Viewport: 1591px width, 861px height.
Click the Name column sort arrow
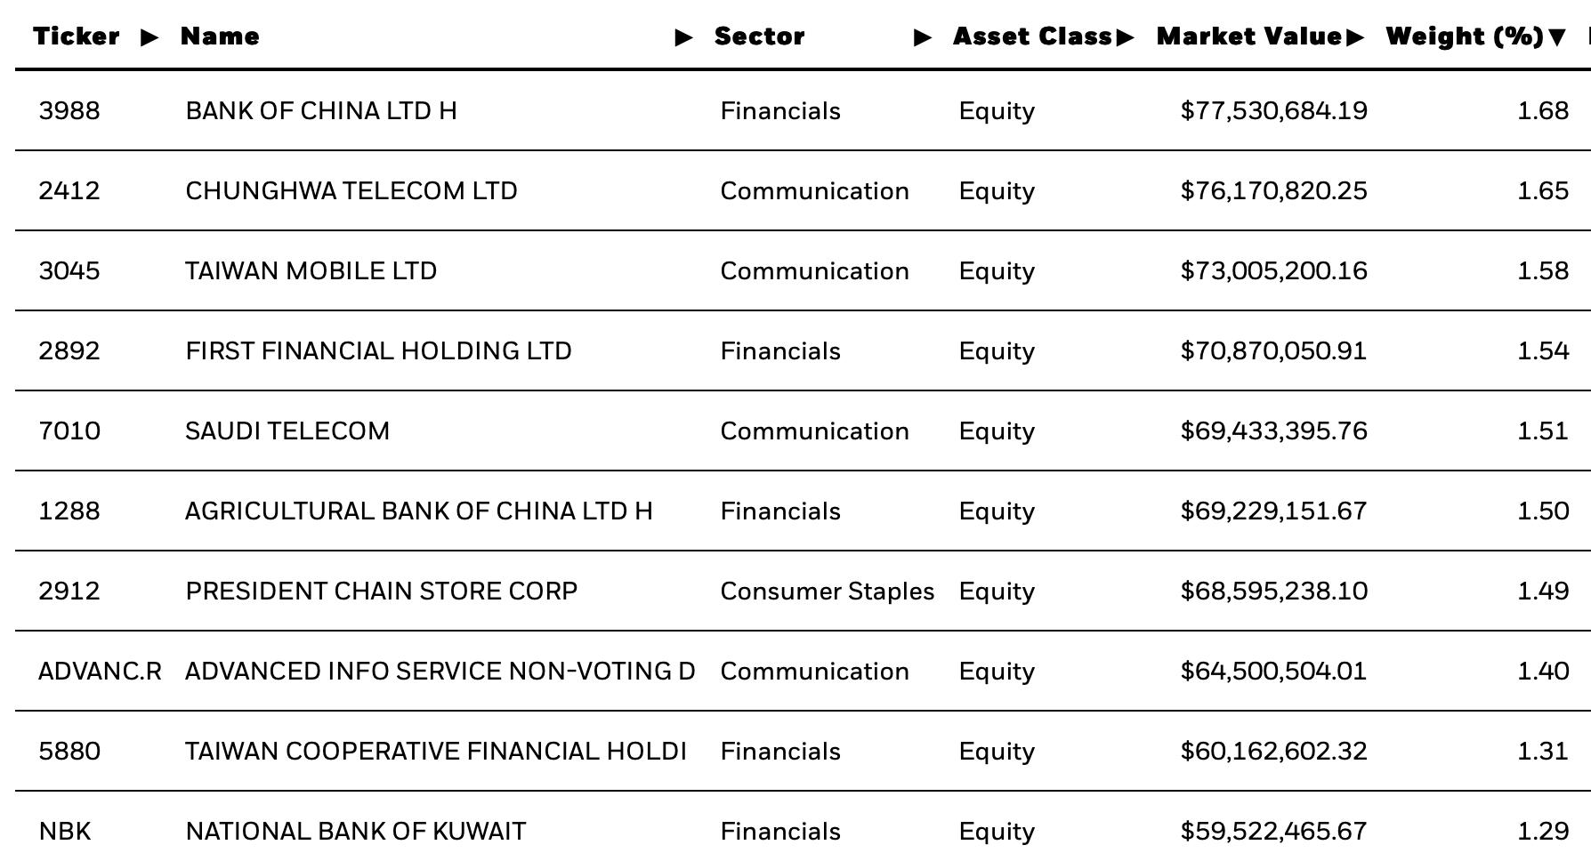coord(683,37)
